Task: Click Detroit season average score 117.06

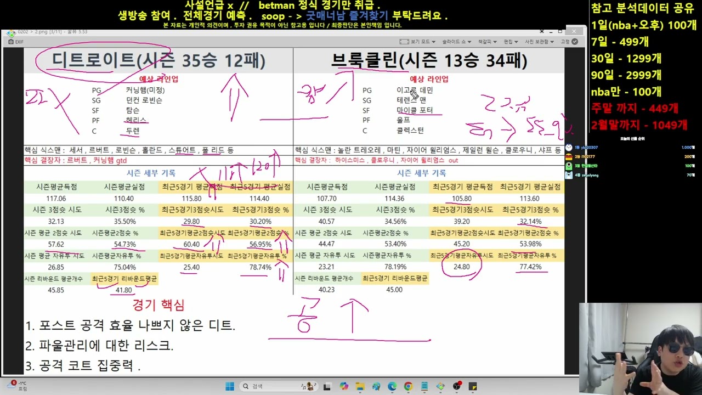Action: point(56,199)
